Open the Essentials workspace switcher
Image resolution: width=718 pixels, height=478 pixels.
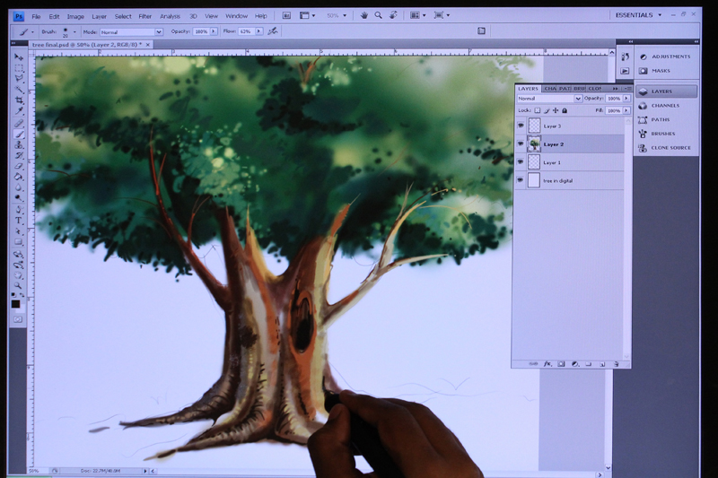(638, 15)
